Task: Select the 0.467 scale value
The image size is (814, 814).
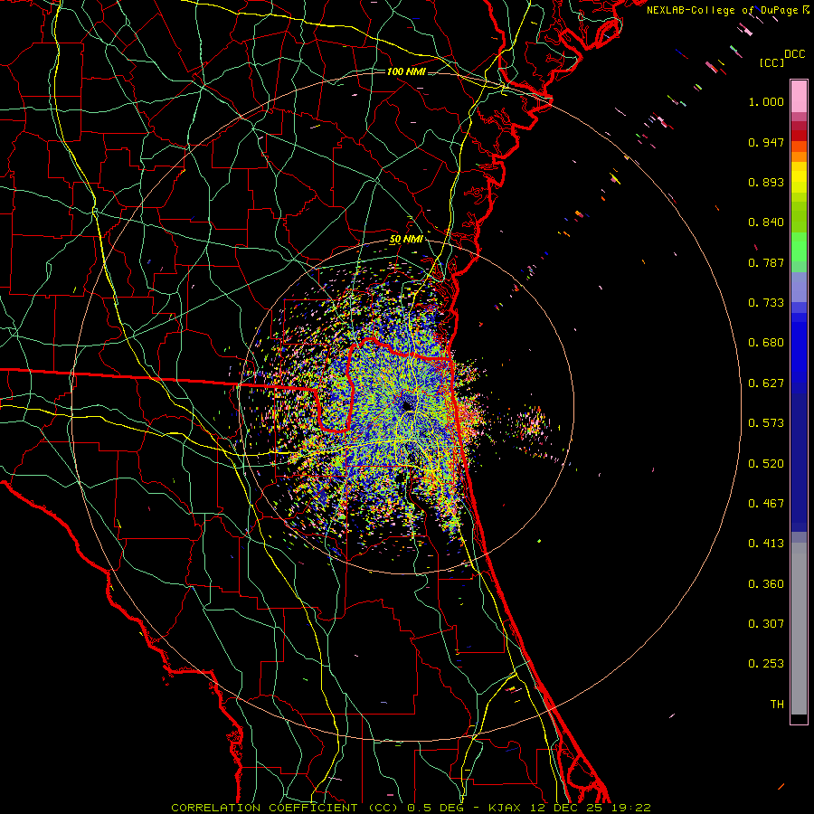Action: click(x=766, y=504)
